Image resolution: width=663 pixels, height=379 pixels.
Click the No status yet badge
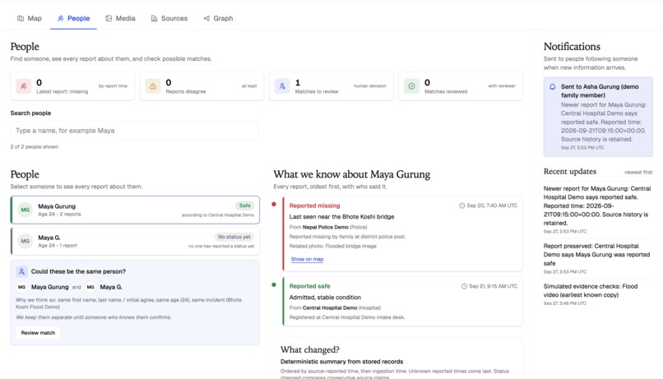tap(234, 237)
